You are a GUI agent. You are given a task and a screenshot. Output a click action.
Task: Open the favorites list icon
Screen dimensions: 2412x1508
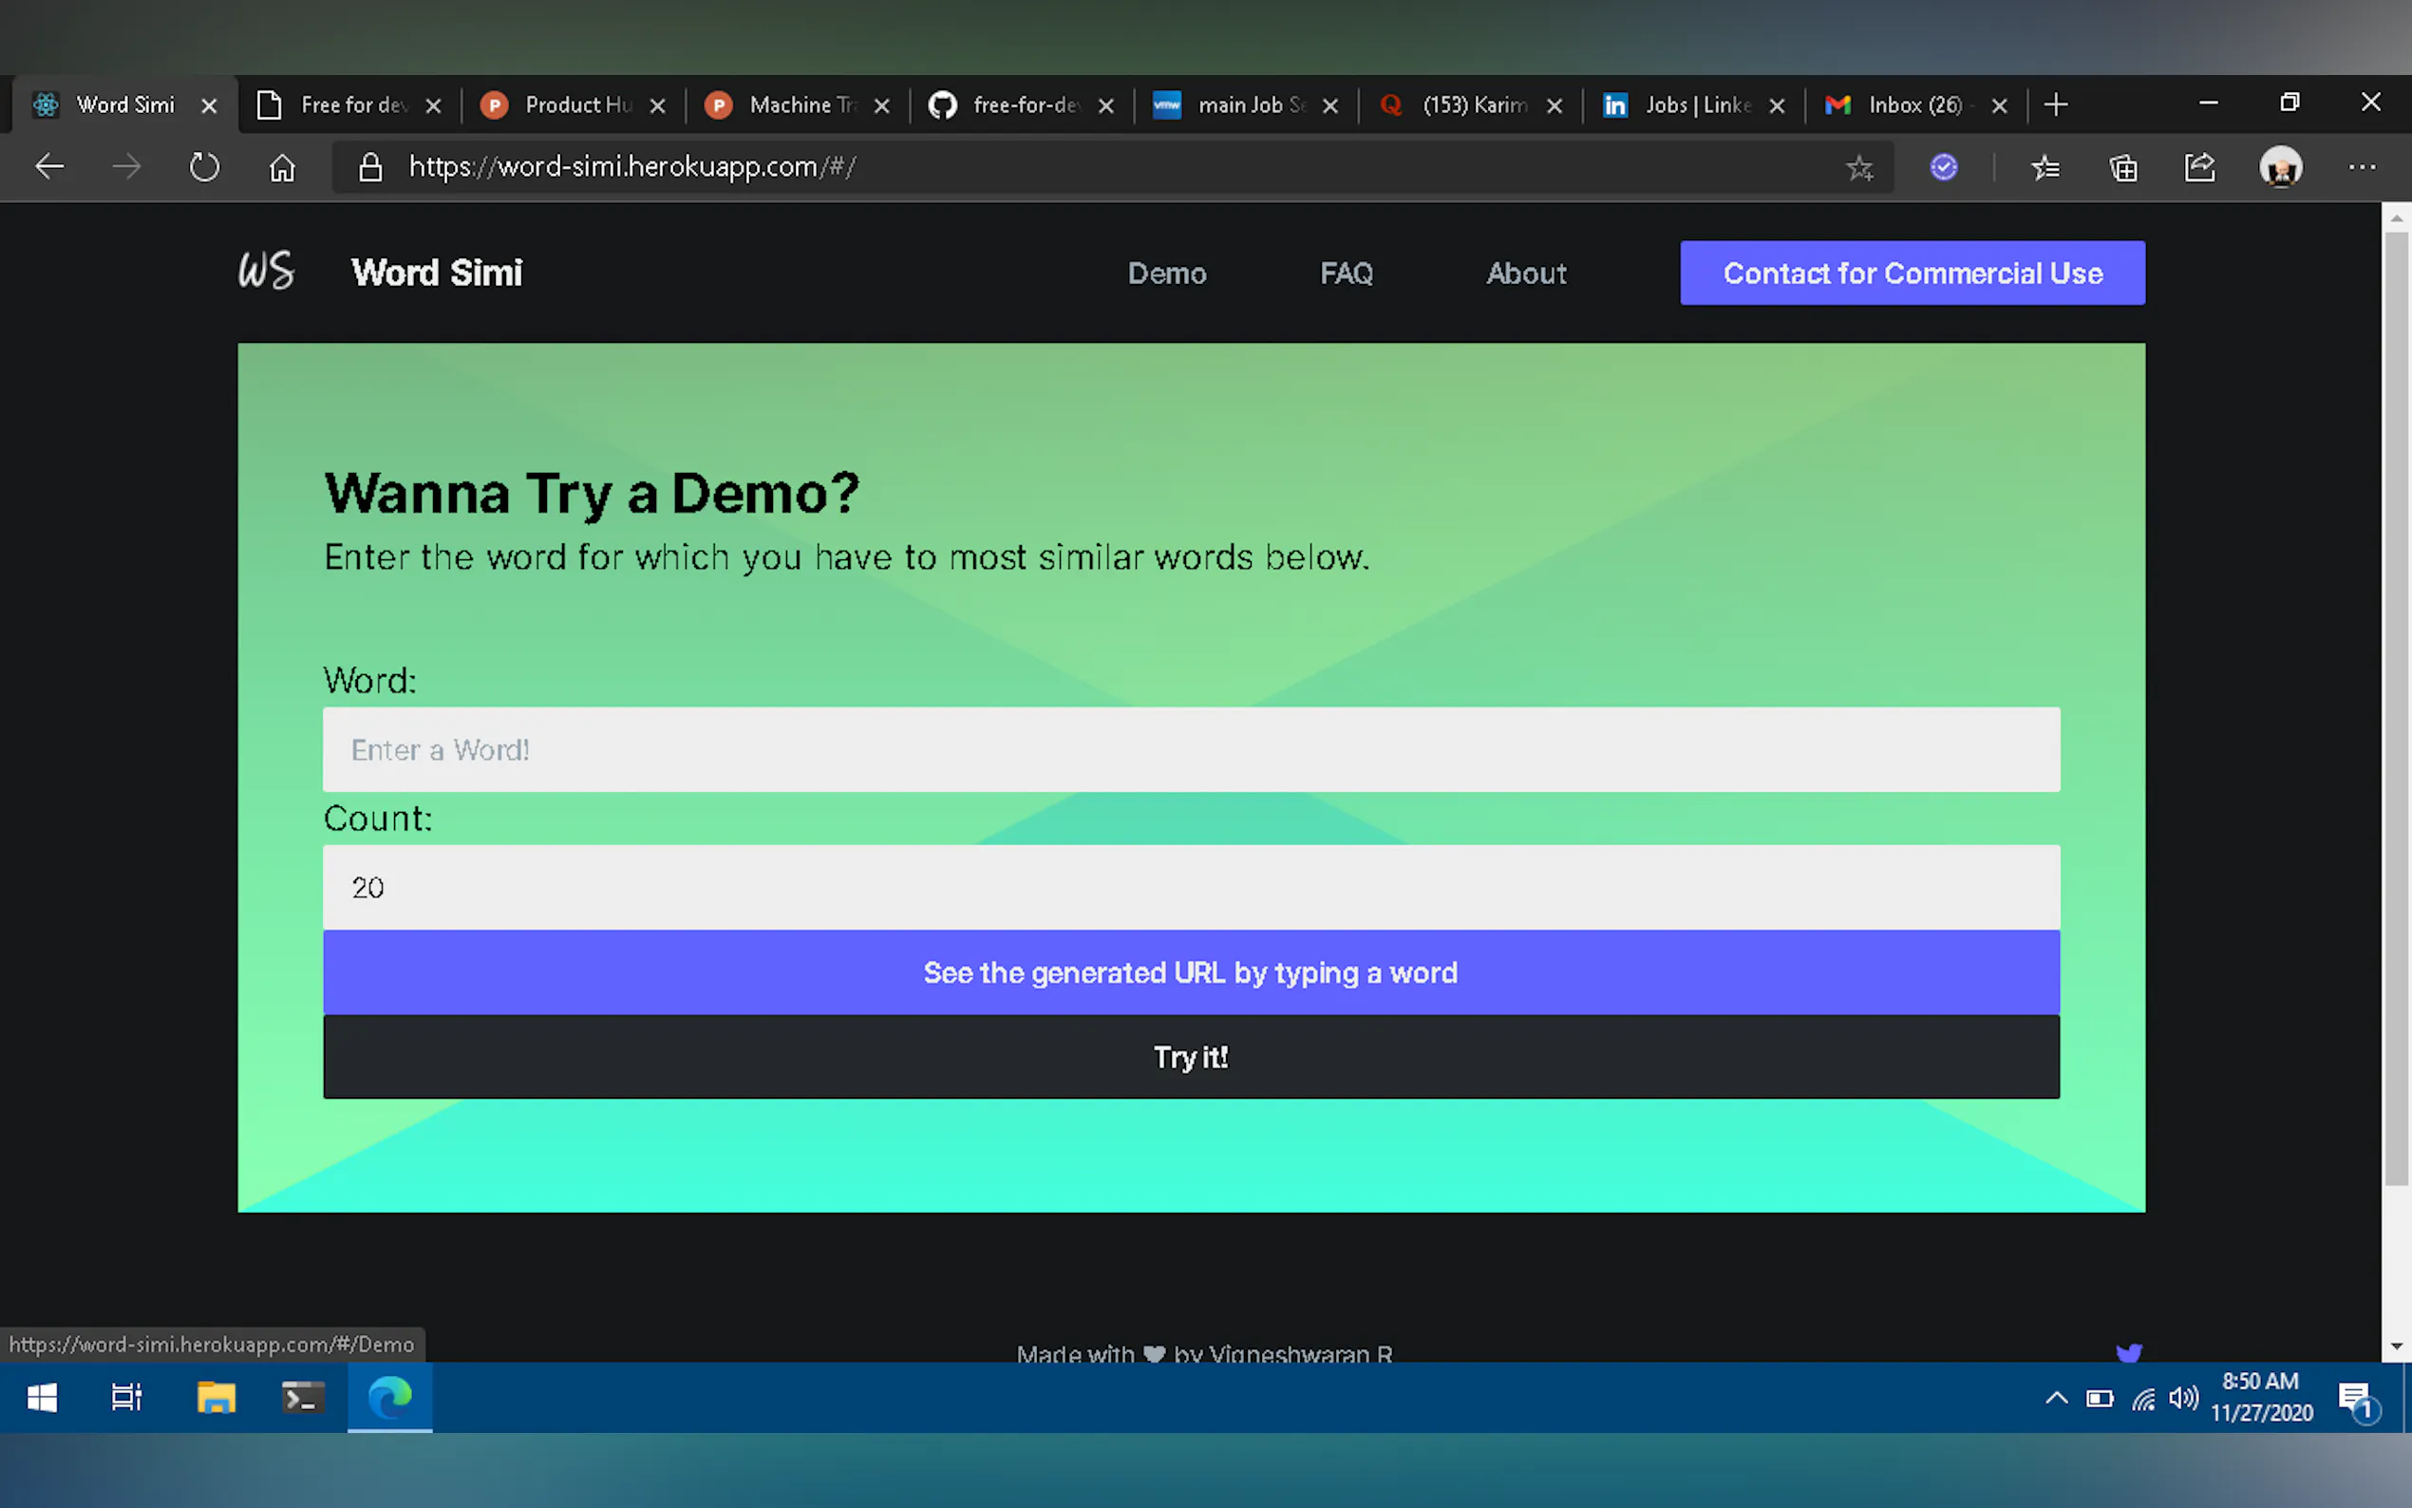pos(2045,167)
